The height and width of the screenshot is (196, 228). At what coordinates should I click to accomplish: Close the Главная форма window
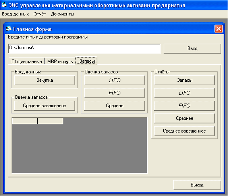tap(218, 29)
